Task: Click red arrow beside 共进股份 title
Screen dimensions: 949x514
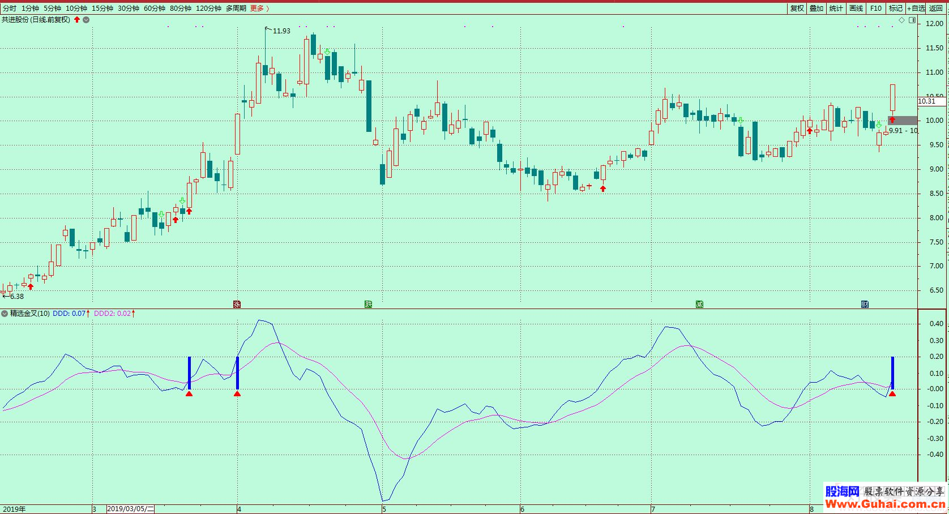Action: [77, 20]
